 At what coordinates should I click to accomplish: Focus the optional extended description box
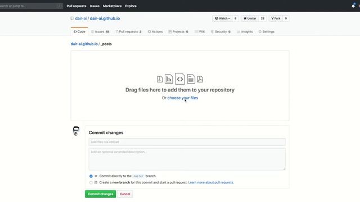[x=187, y=159]
